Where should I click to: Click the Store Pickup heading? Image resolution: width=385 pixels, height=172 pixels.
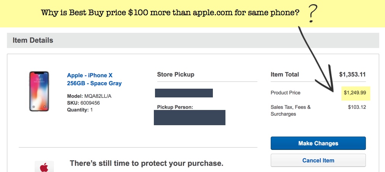click(176, 75)
